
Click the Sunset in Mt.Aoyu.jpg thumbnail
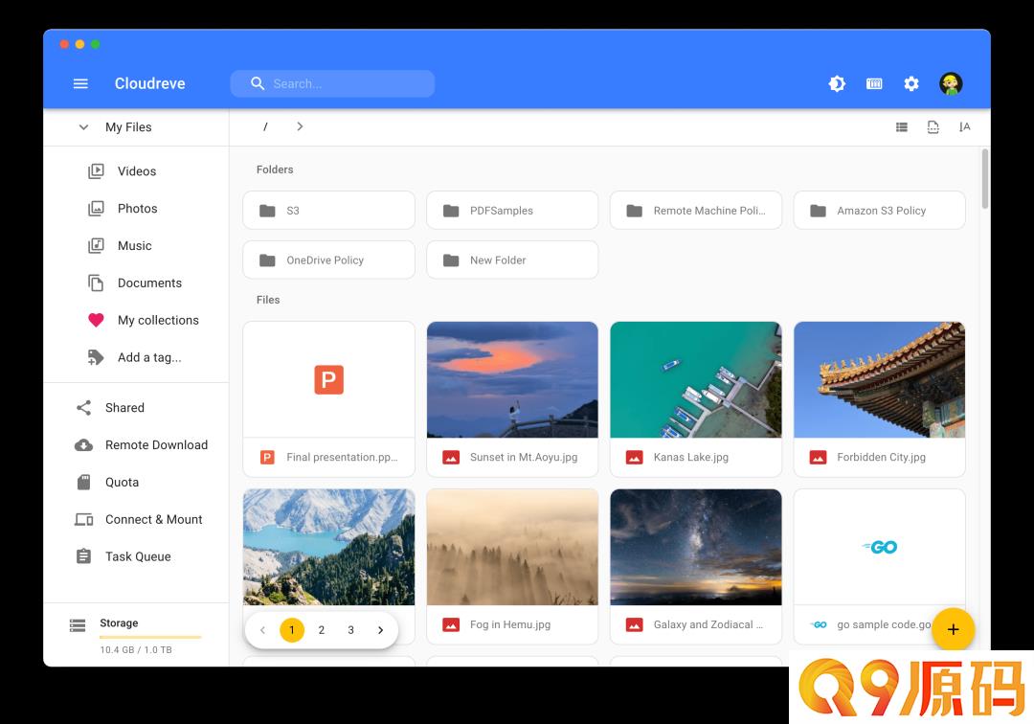(x=512, y=380)
